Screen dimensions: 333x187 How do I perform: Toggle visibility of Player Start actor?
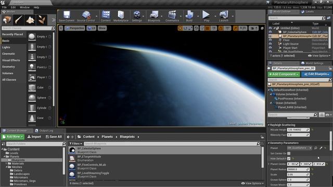click(270, 48)
